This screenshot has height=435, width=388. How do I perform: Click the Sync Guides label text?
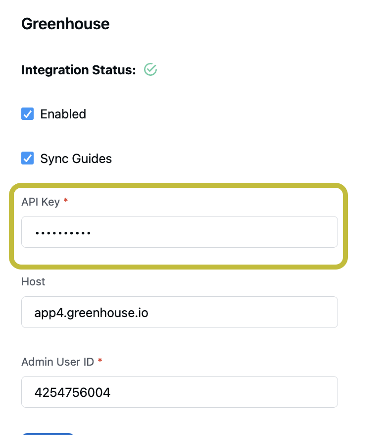(x=76, y=159)
